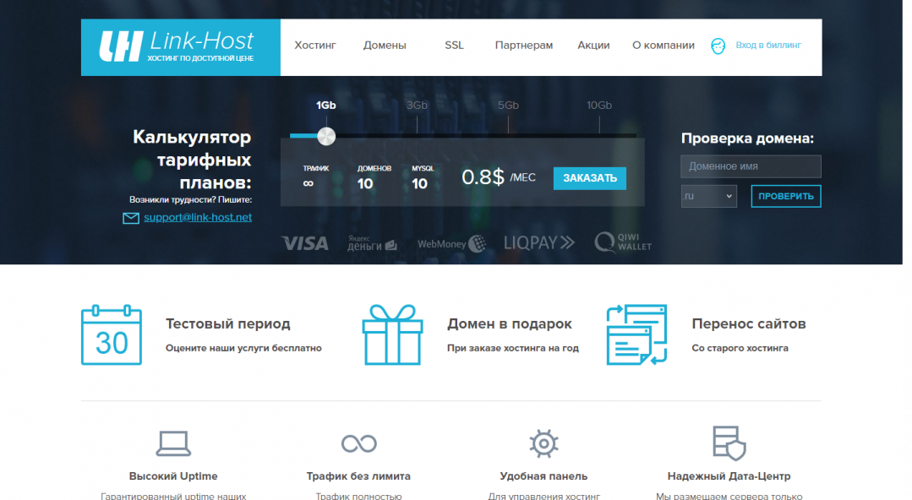Click the Link-Host logo
The width and height of the screenshot is (912, 500).
(x=180, y=47)
